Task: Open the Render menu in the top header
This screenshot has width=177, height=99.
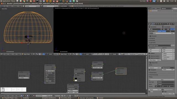Action: (x=10, y=6)
